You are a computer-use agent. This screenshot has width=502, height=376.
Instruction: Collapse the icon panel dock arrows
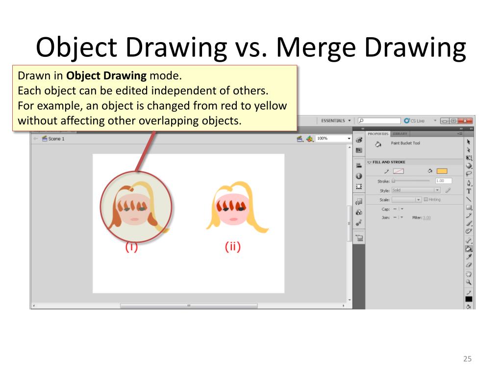362,129
